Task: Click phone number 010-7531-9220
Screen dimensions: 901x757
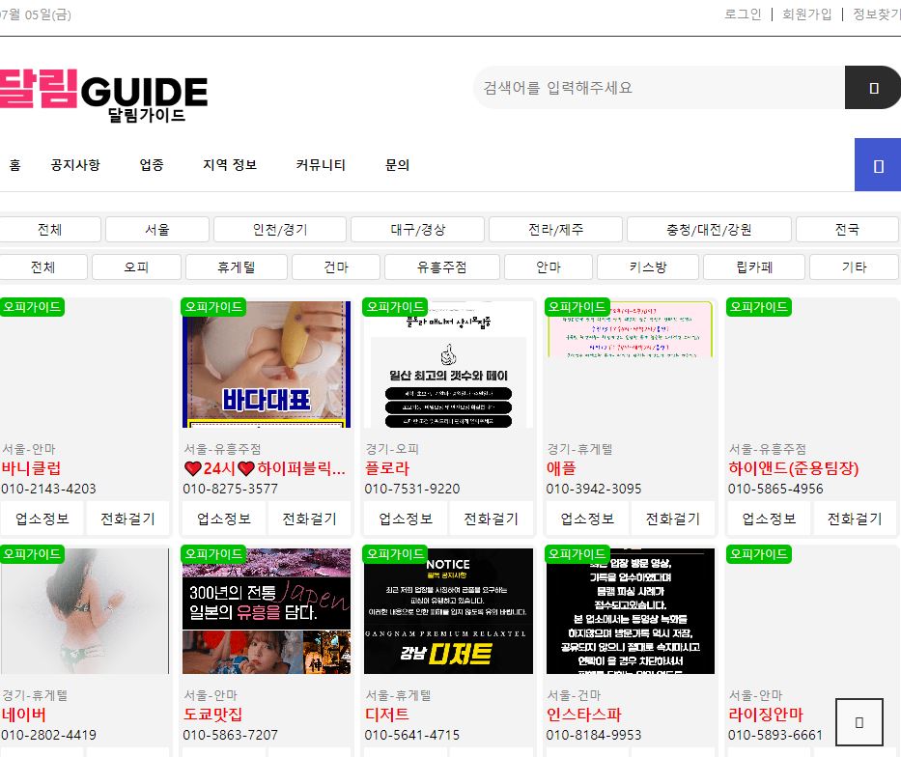Action: pos(412,489)
